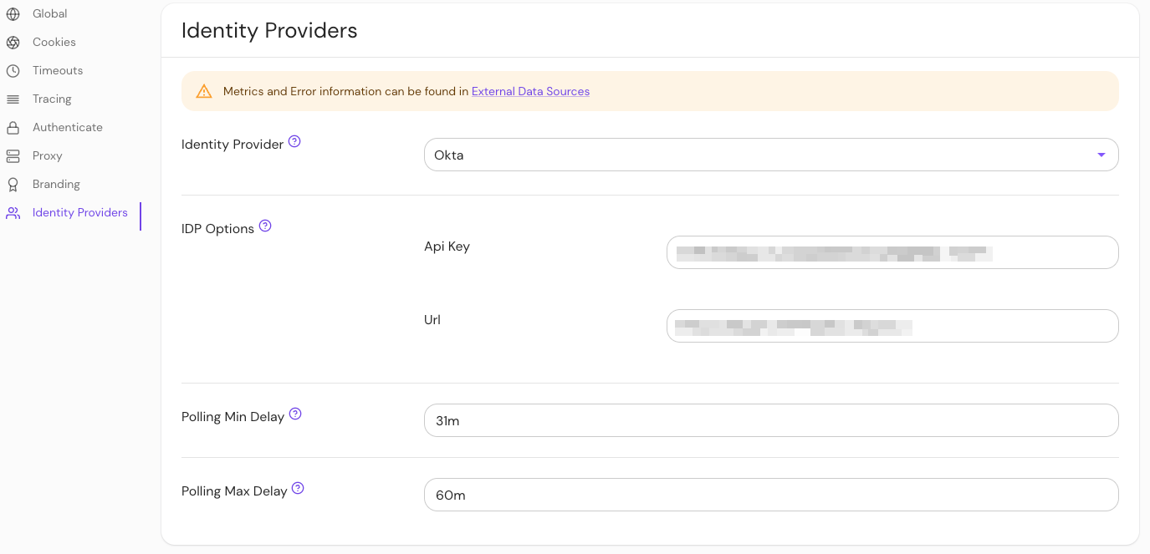Click inside the Api Key field

tap(892, 252)
